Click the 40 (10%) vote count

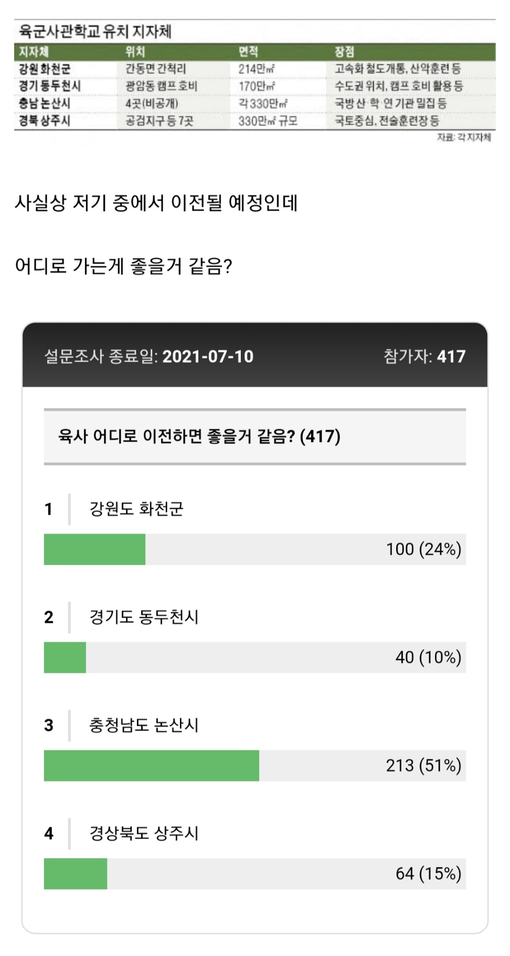pos(428,657)
